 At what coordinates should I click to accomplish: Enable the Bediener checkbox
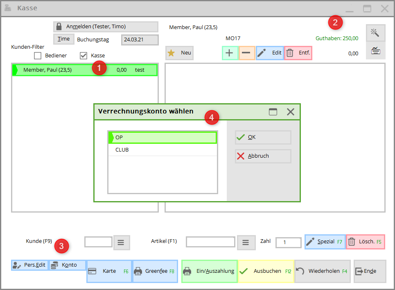pyautogui.click(x=38, y=55)
